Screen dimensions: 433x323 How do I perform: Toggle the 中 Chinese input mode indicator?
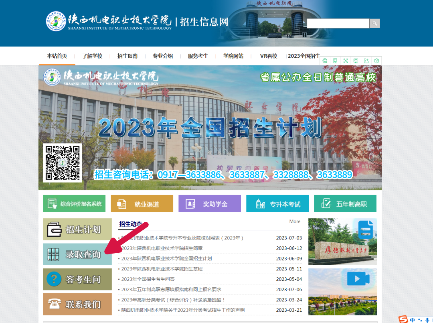pos(412,320)
